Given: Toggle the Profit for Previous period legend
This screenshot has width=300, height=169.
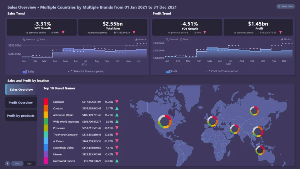Looking at the screenshot, I should 224,71.
